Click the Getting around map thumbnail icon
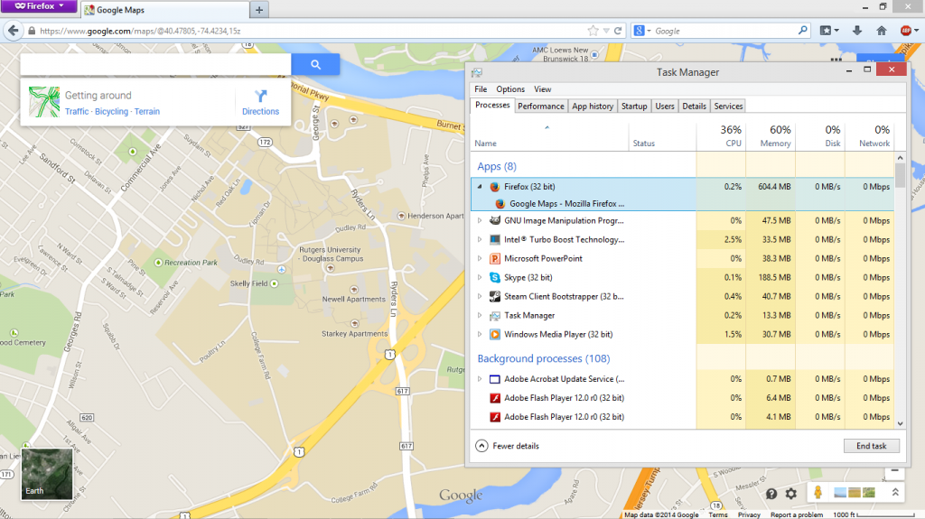Screen dimensions: 925x519 (x=44, y=101)
